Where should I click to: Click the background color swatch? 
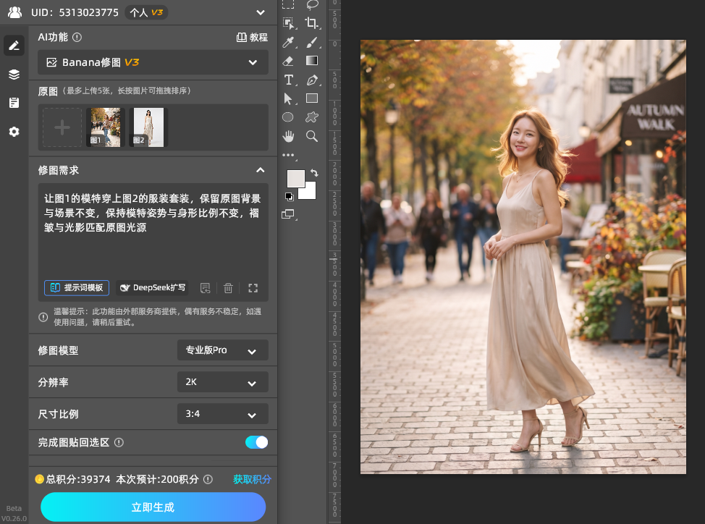pyautogui.click(x=309, y=192)
